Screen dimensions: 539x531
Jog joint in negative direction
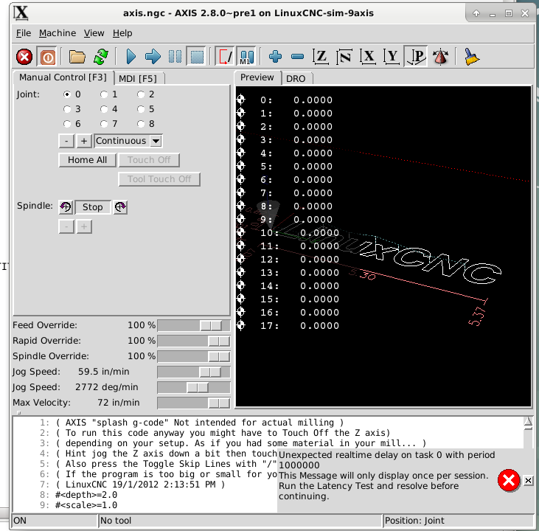click(x=66, y=141)
